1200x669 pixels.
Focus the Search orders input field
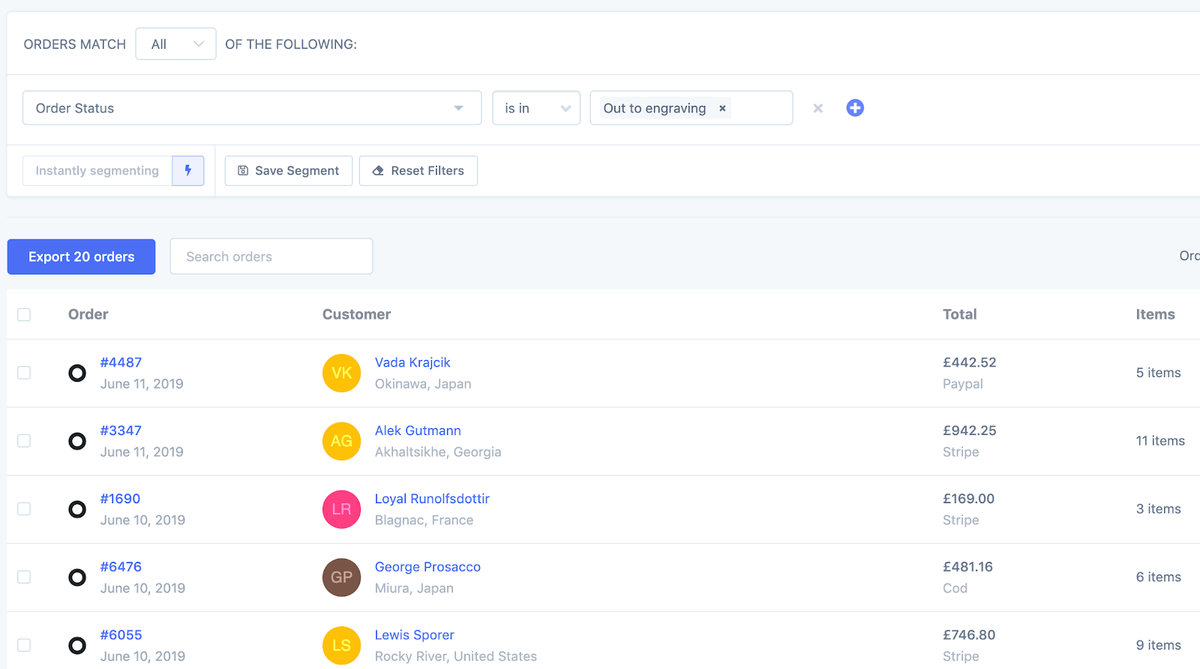coord(271,256)
